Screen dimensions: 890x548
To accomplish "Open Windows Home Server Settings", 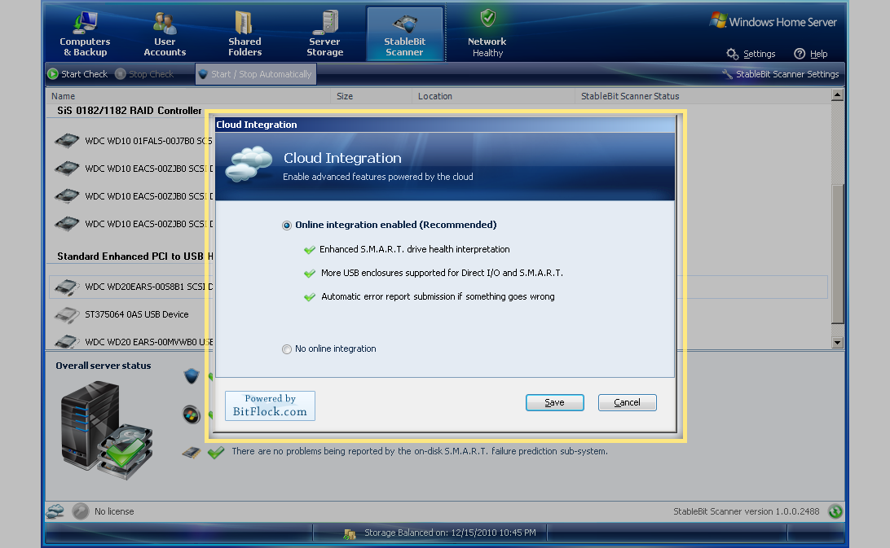I will 751,54.
